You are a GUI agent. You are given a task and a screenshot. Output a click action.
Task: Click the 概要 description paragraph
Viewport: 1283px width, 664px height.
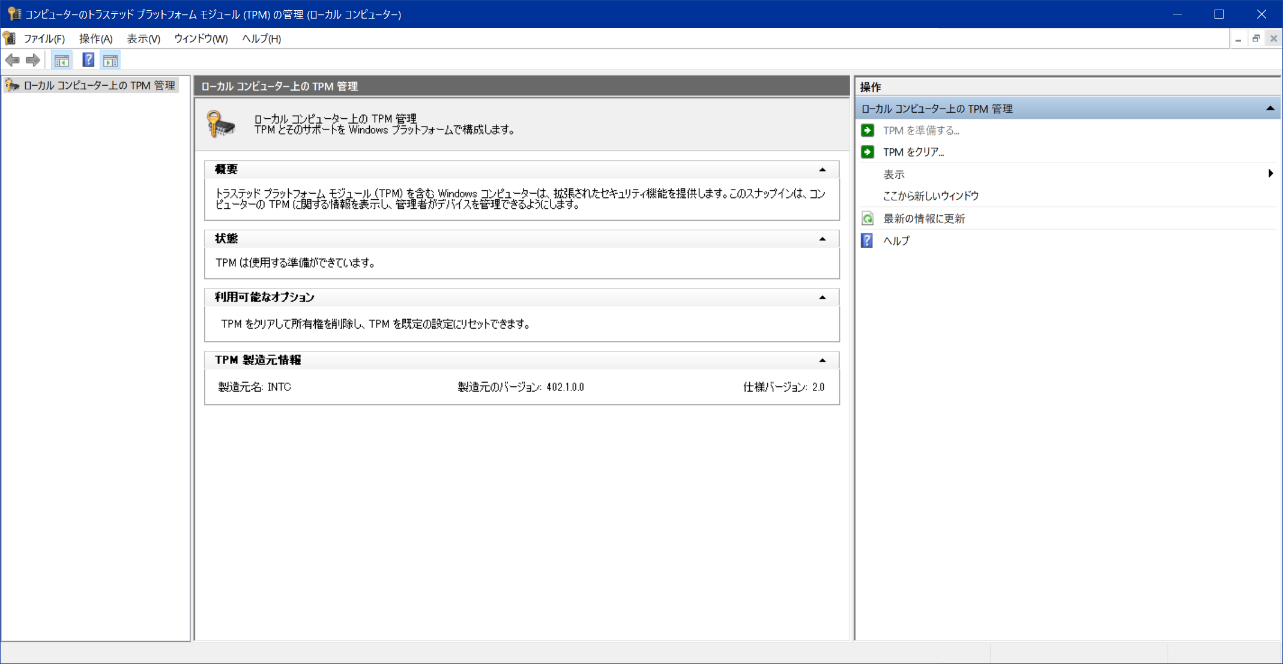(x=521, y=199)
